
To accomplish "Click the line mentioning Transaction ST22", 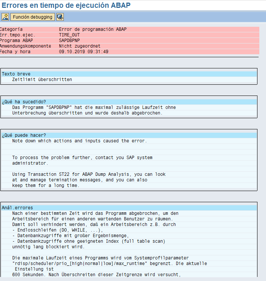I will tap(89, 174).
